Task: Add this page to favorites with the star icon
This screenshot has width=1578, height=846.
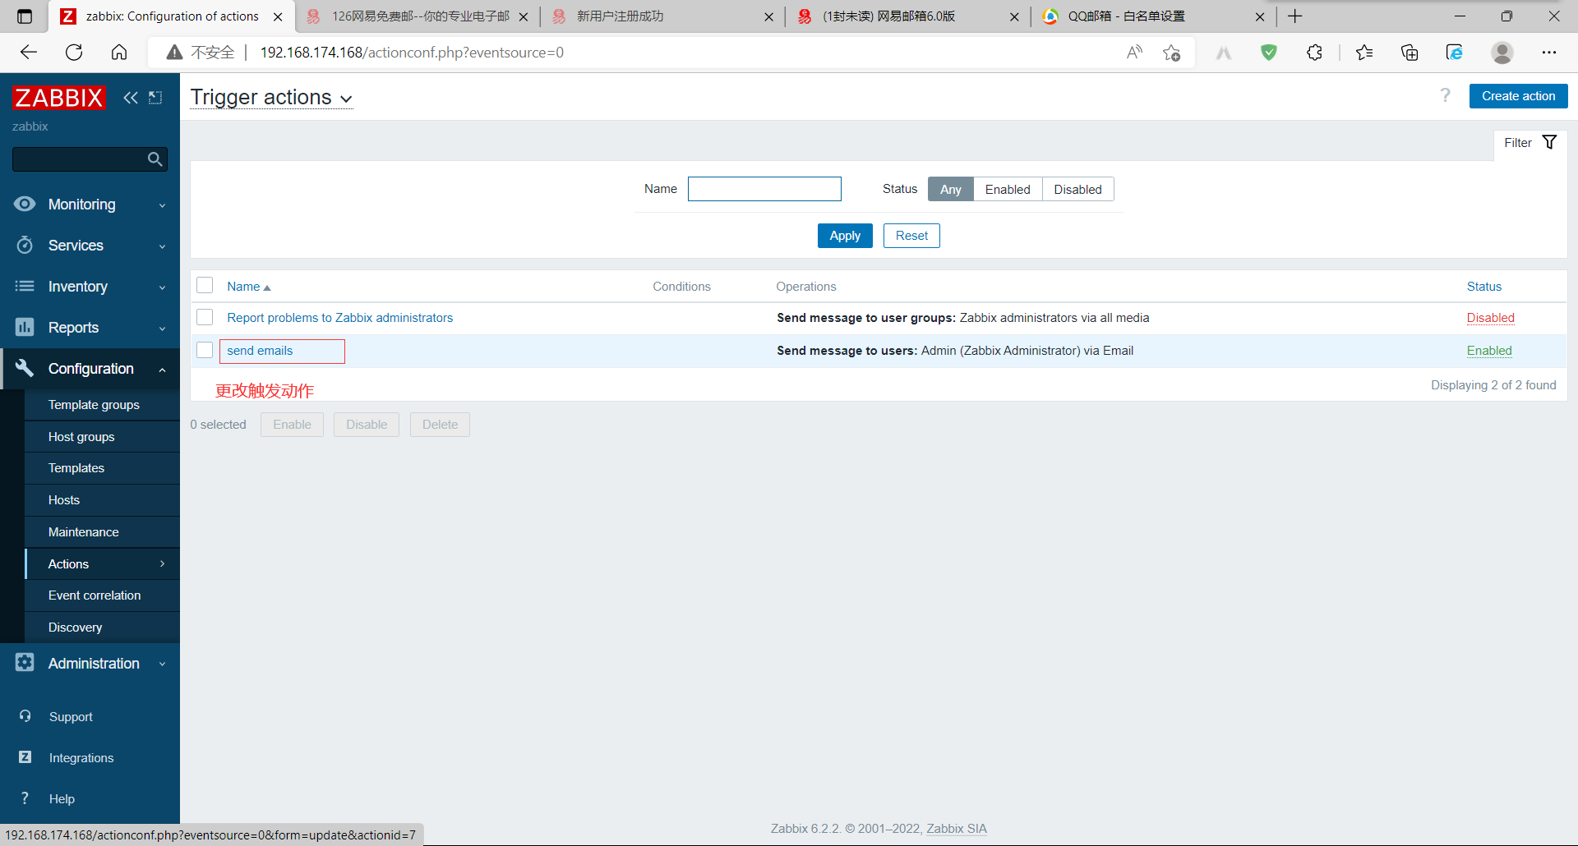Action: (x=1171, y=53)
